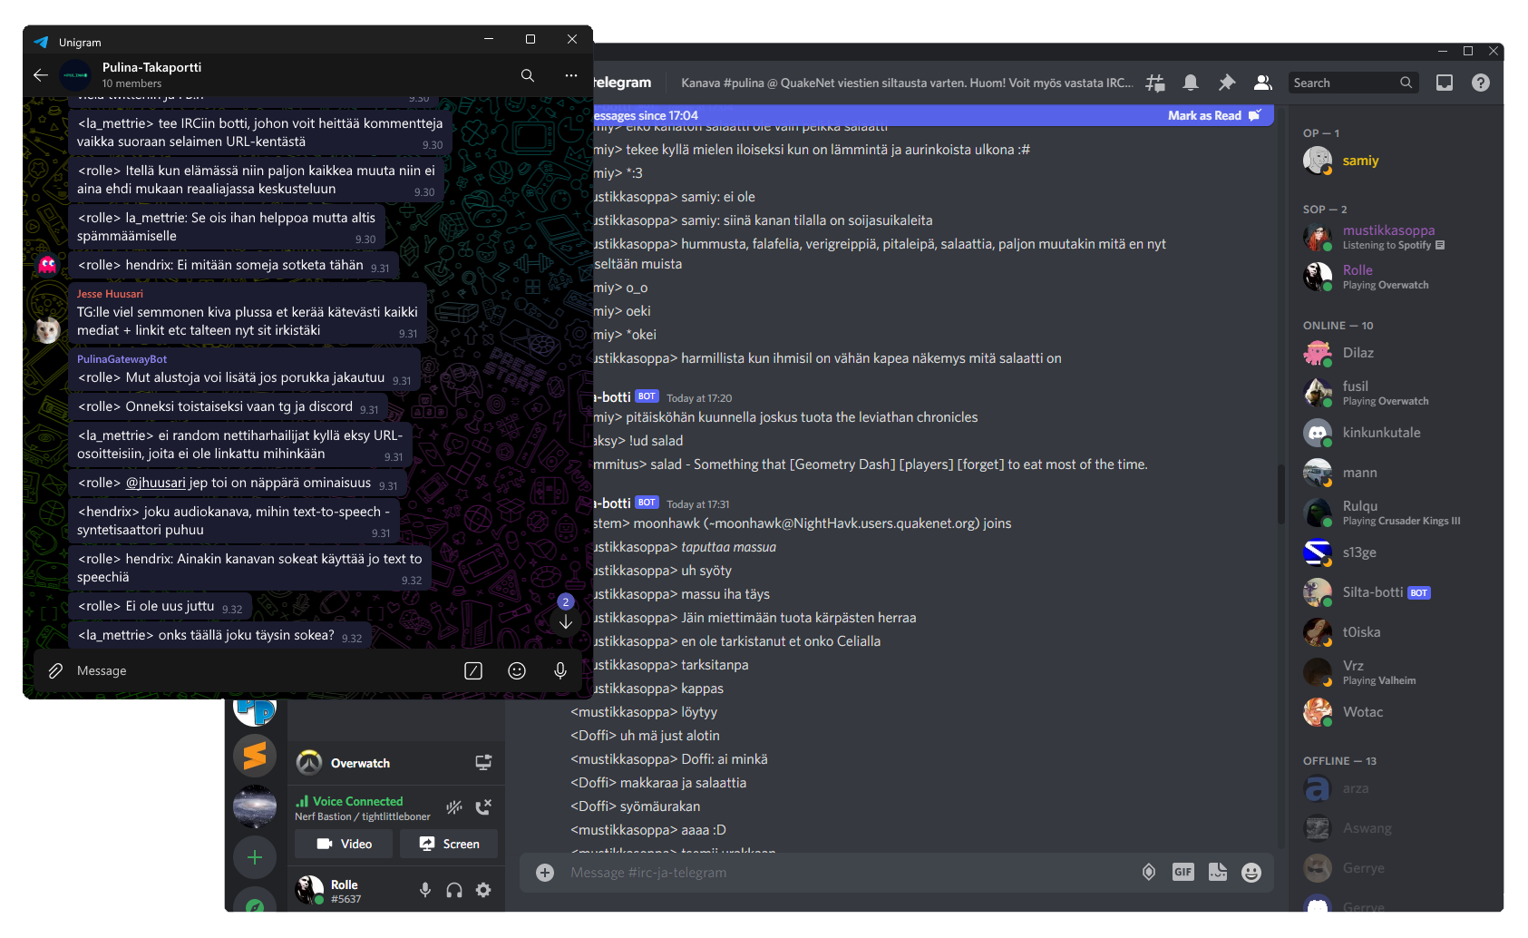Image resolution: width=1528 pixels, height=938 pixels.
Task: Stream Overwatch screen share icon
Action: pos(484,763)
